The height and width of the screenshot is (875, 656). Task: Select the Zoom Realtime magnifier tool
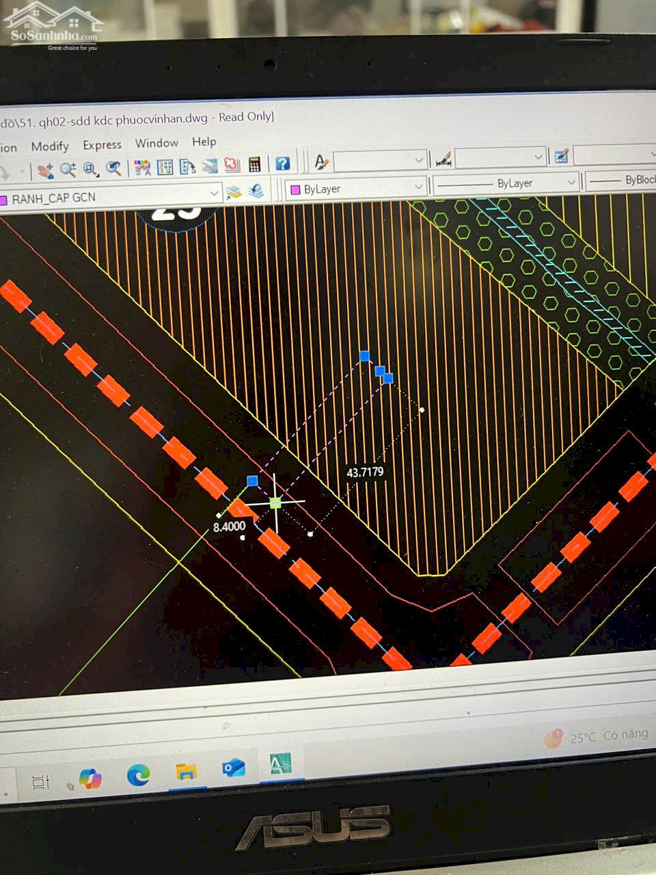(x=68, y=169)
